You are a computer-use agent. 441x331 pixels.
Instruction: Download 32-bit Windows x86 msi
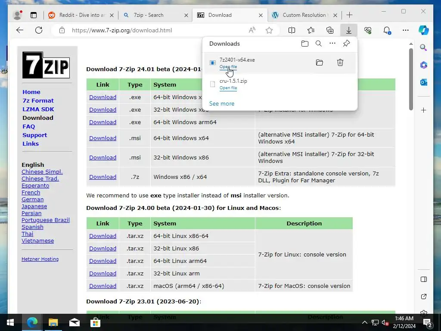click(102, 158)
